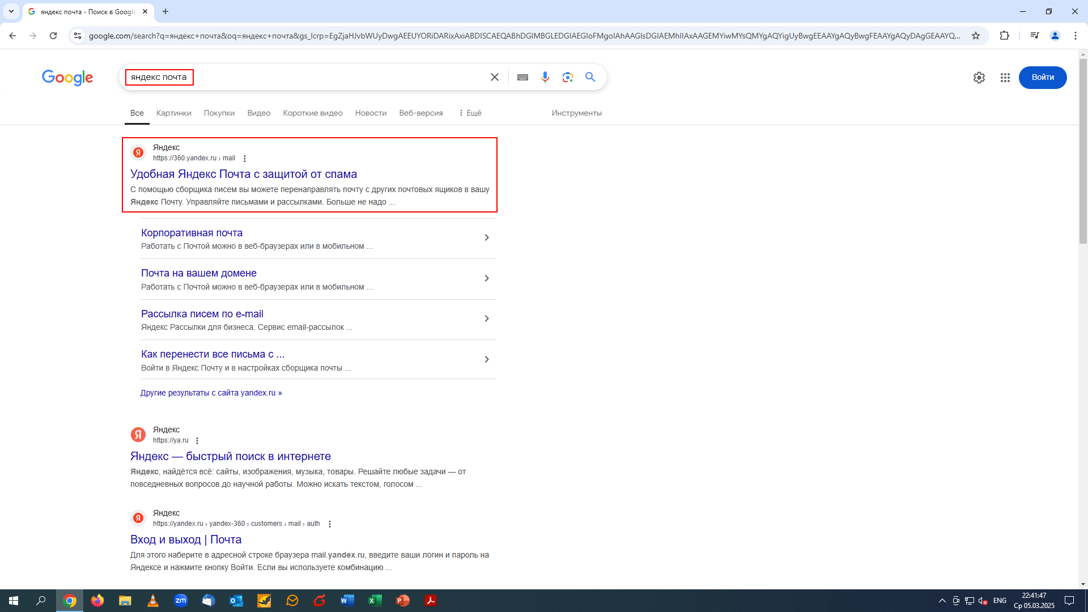Expand the Как перенести все письма chevron
This screenshot has width=1088, height=612.
coord(487,359)
